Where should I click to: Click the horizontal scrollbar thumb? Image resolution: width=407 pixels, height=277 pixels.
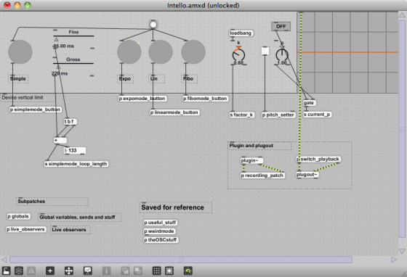(x=181, y=260)
